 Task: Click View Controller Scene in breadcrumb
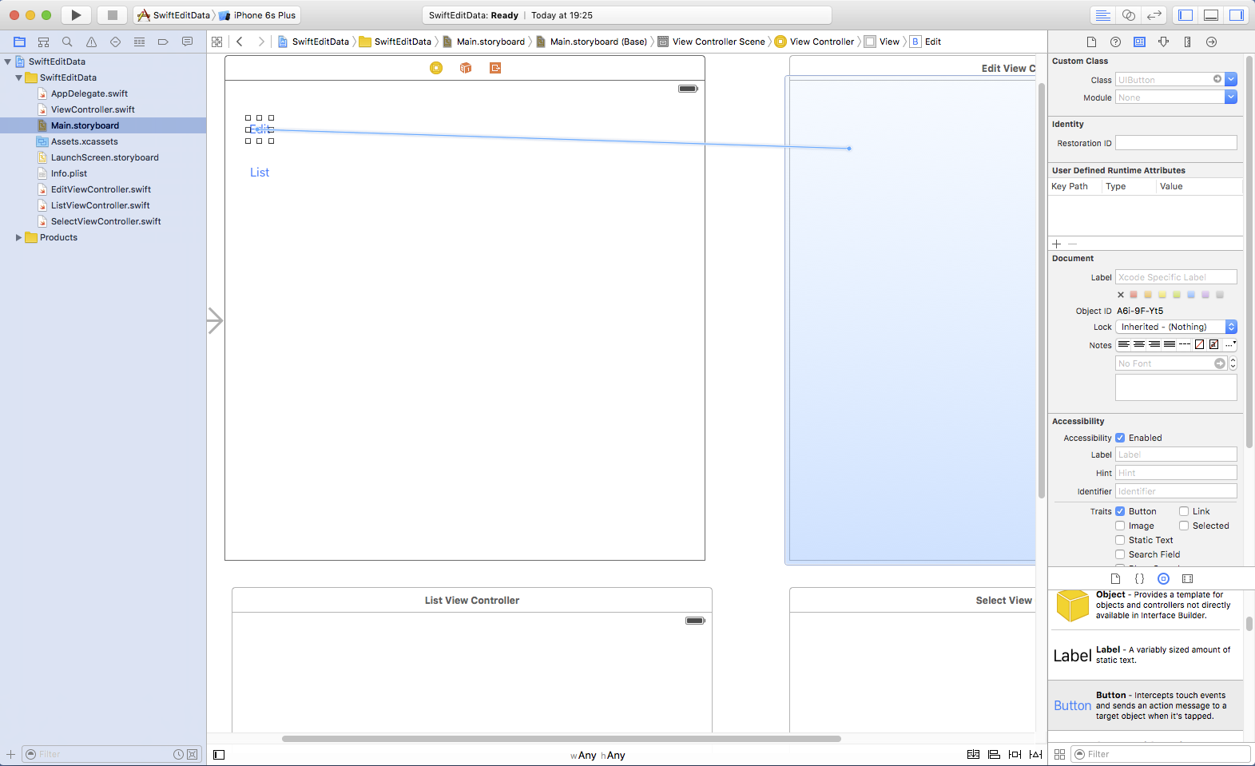718,42
